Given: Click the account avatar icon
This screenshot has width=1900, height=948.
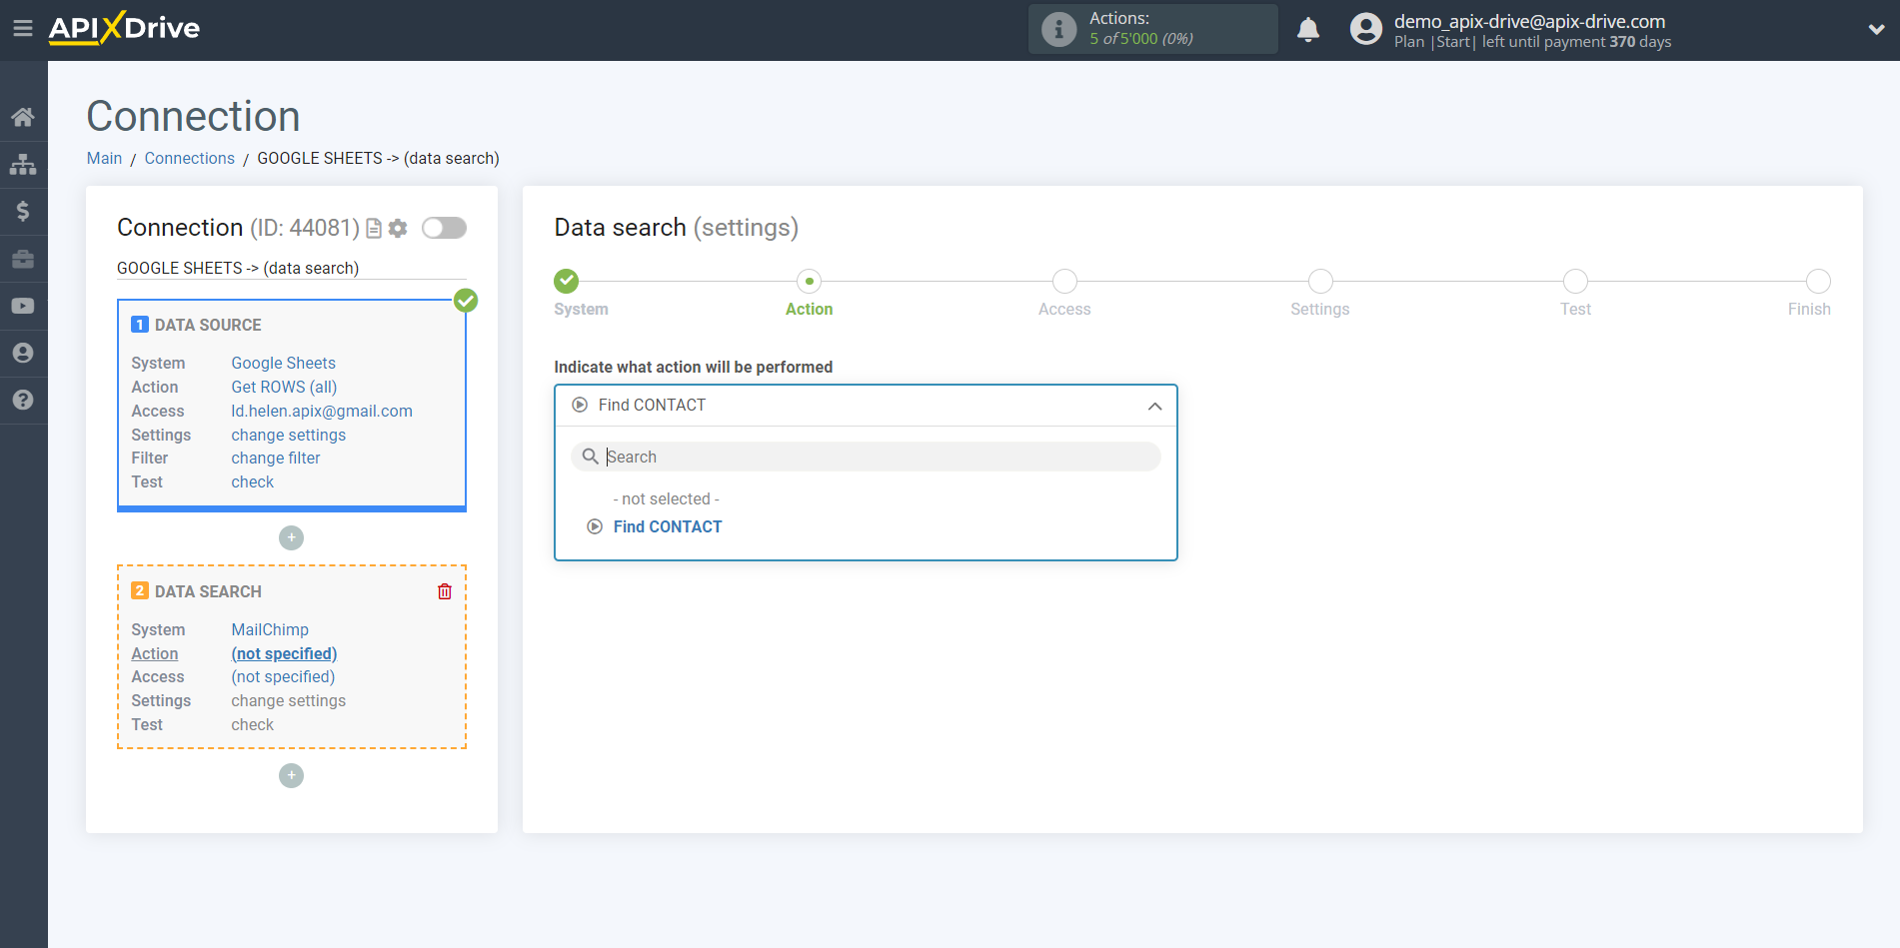Looking at the screenshot, I should click(x=1365, y=29).
